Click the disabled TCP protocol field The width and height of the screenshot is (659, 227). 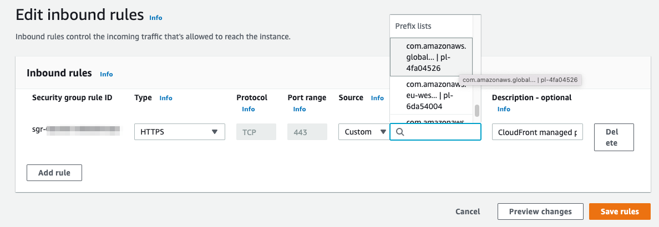pyautogui.click(x=256, y=132)
